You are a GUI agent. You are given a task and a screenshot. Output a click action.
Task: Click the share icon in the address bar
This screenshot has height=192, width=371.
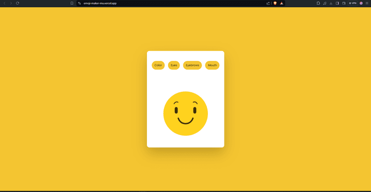[x=268, y=3]
